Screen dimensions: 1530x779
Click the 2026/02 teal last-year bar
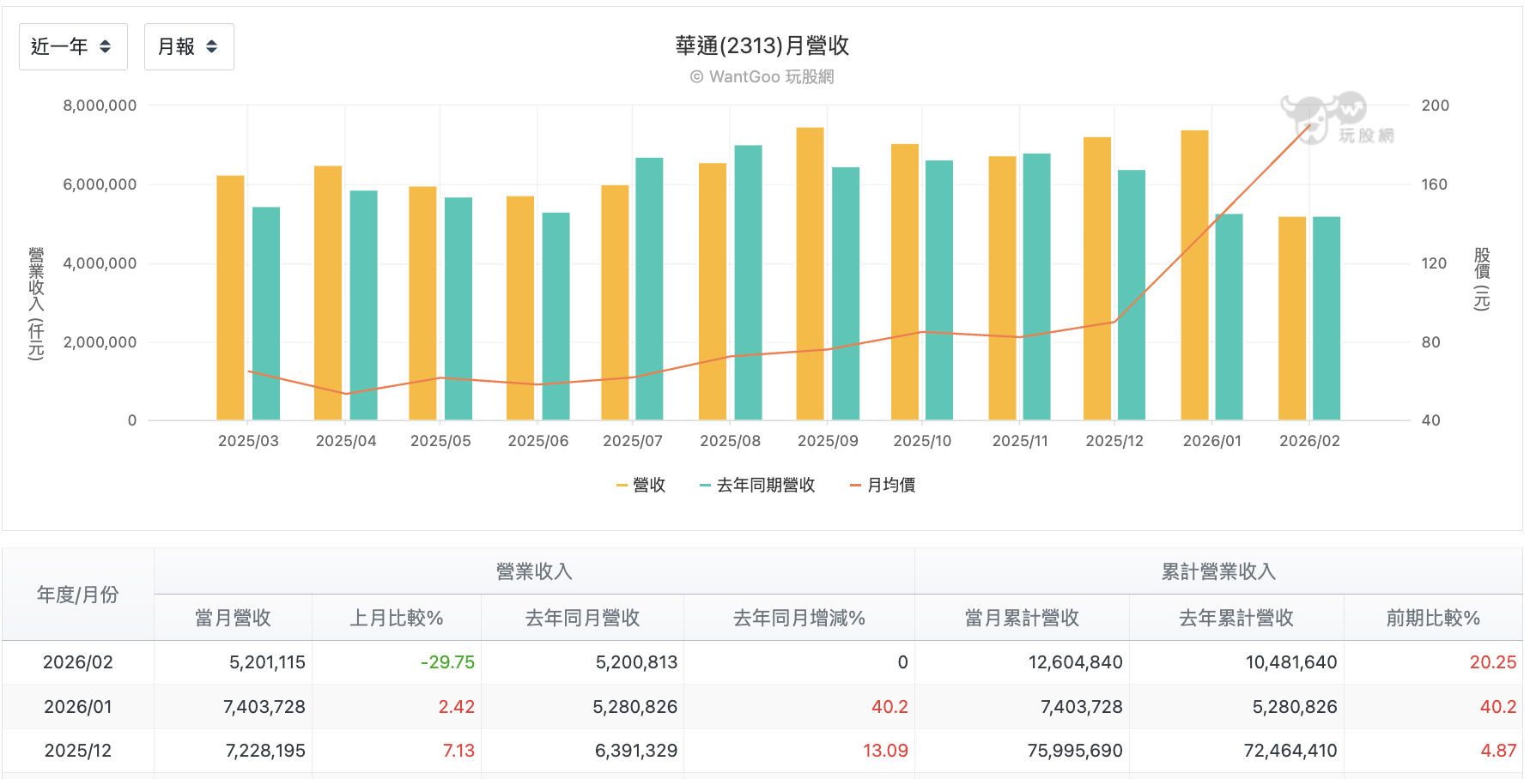(x=1327, y=318)
